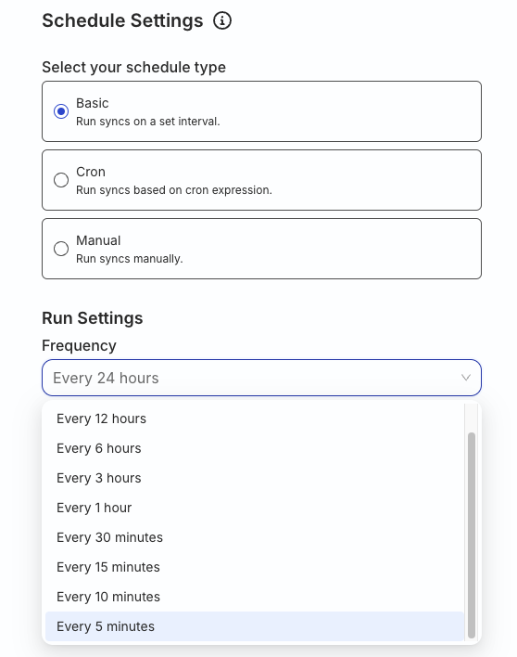Choose Every 15 minutes option
This screenshot has width=517, height=657.
click(x=255, y=567)
